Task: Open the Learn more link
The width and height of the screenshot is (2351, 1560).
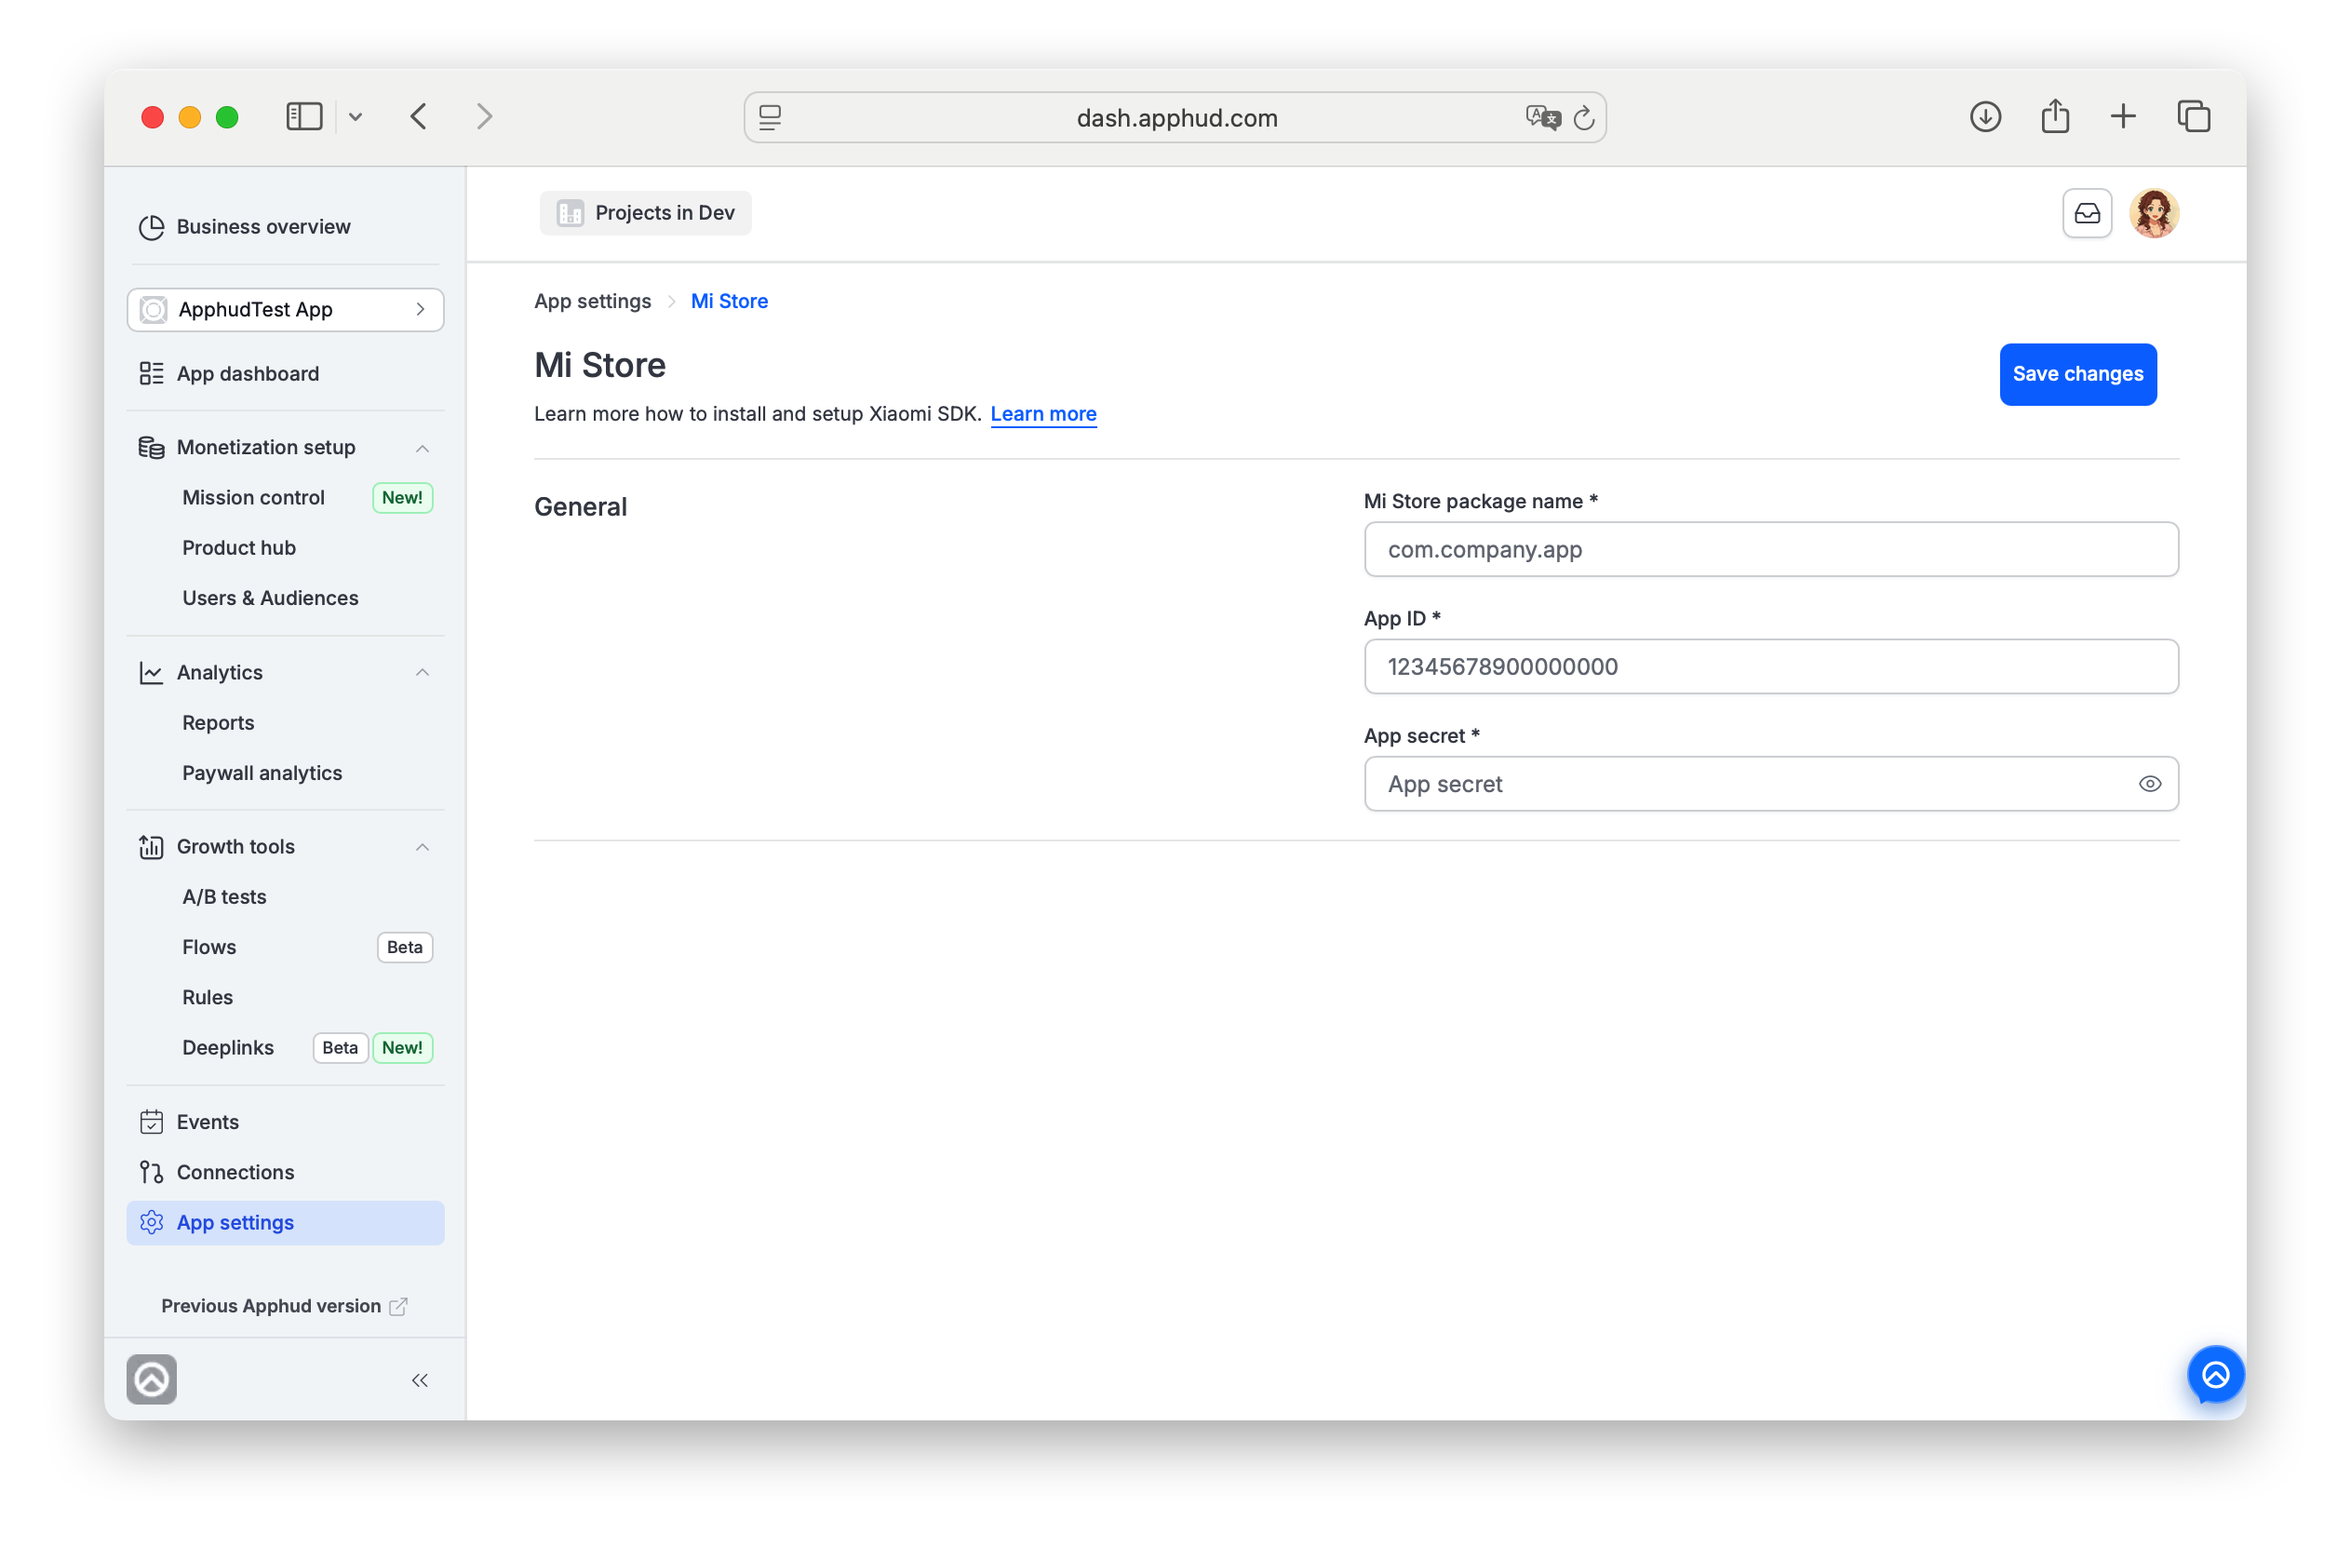Action: click(x=1043, y=414)
